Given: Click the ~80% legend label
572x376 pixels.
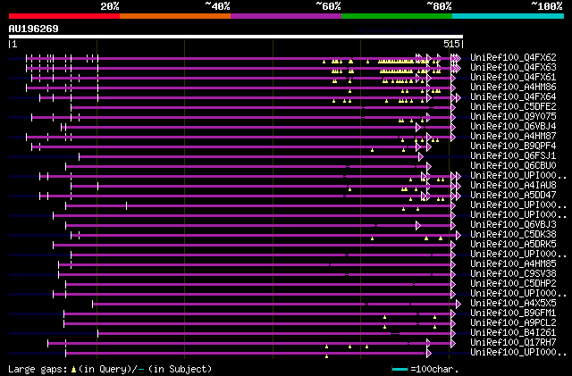Looking at the screenshot, I should point(439,6).
